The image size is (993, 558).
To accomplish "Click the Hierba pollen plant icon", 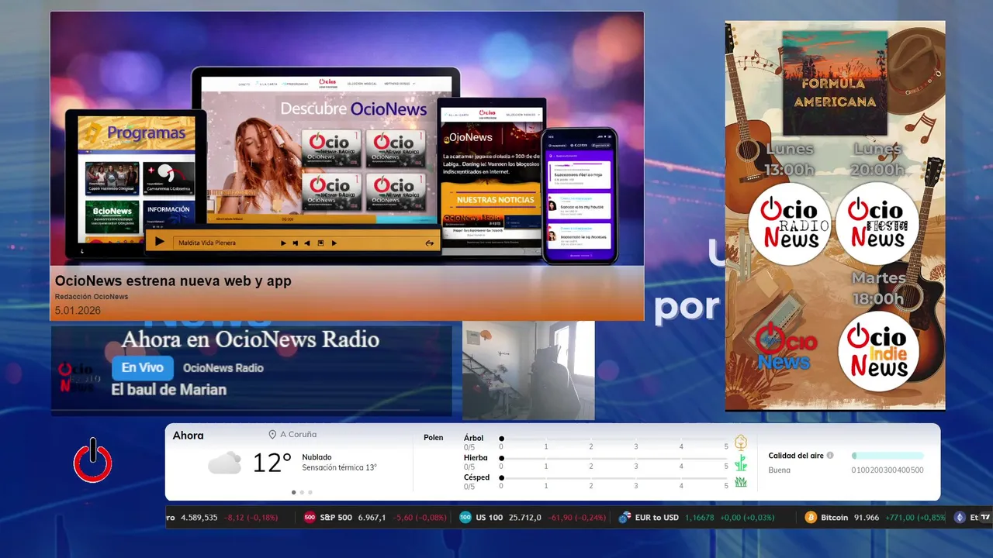I will (741, 463).
